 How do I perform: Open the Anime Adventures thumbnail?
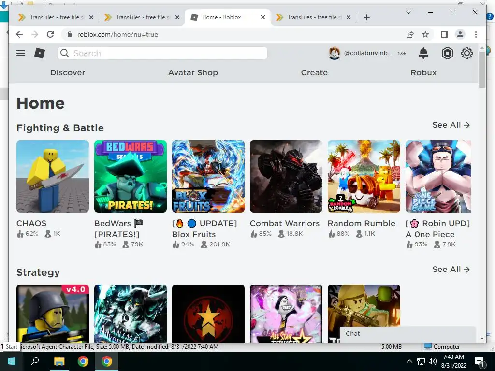click(x=131, y=314)
